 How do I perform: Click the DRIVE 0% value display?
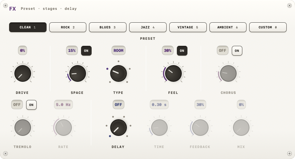(x=23, y=50)
